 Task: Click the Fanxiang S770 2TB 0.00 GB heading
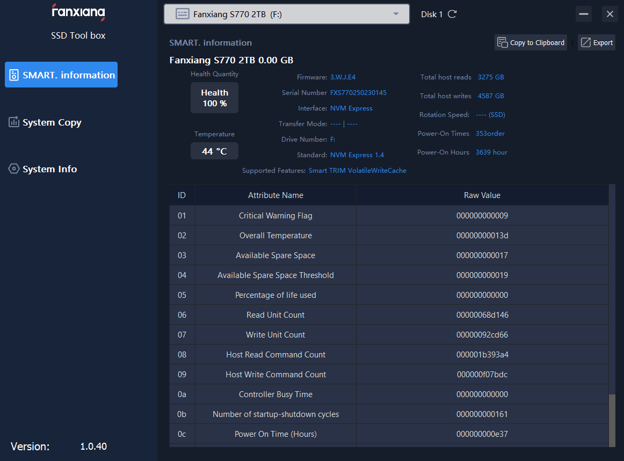[x=231, y=60]
